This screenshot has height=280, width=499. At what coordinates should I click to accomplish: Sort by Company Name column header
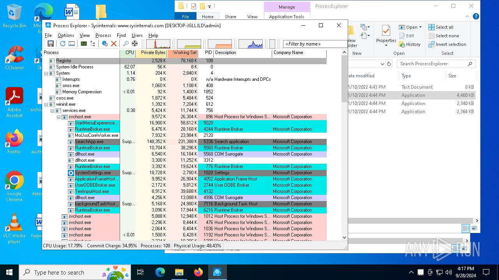(299, 52)
